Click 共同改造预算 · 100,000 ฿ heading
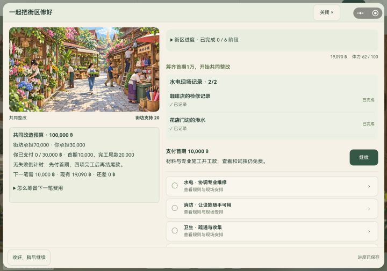The width and height of the screenshot is (387, 271). click(43, 135)
